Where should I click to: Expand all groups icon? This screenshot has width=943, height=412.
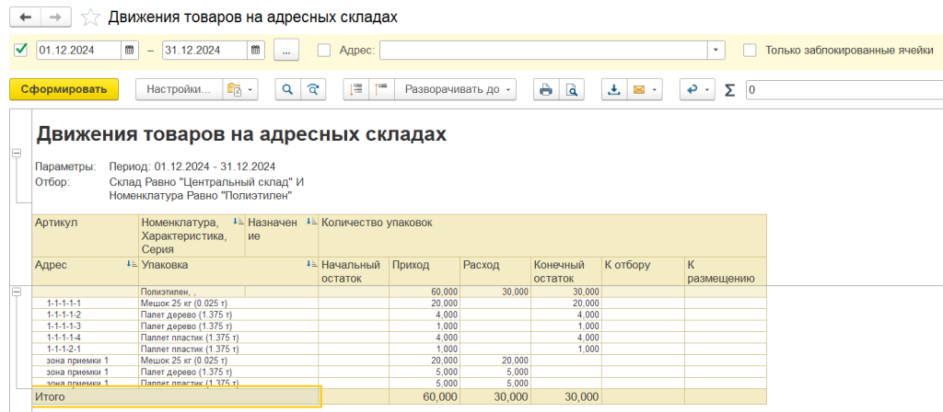coord(381,89)
